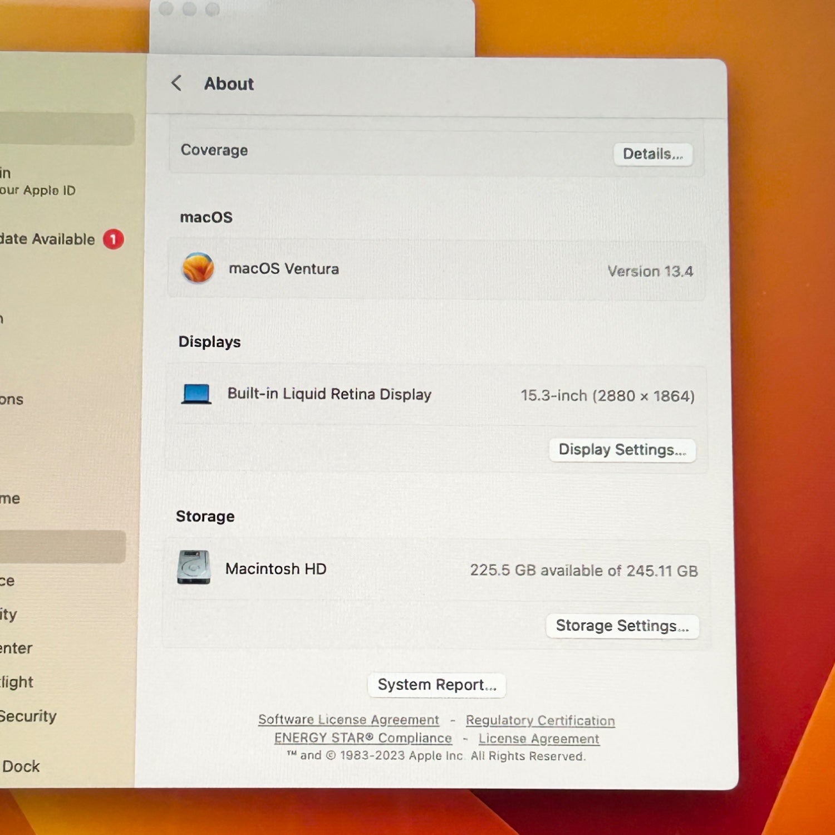Click the Macintosh HD drive icon
Screen dimensions: 835x835
194,567
